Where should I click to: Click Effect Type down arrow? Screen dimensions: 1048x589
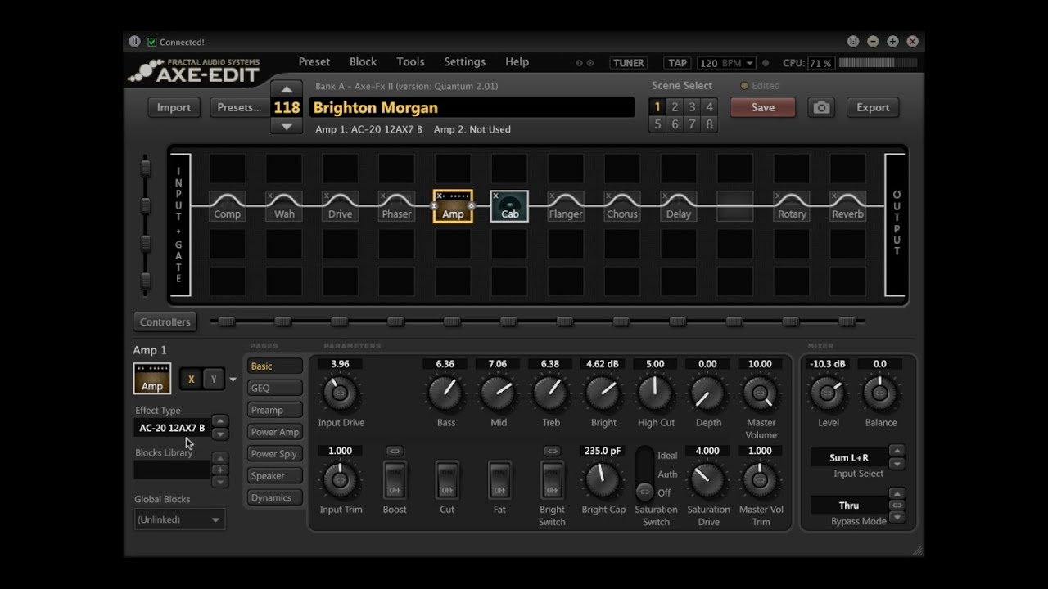click(219, 434)
